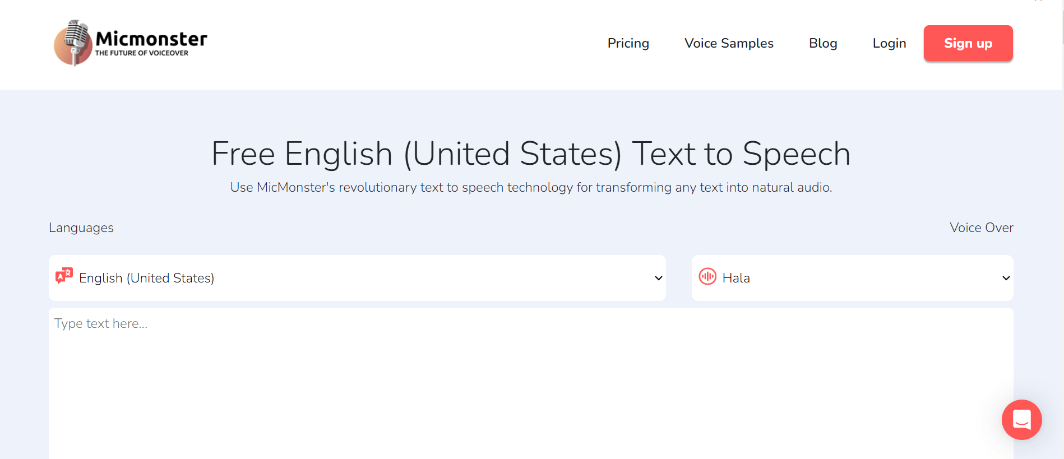Go to Voice Samples page
The height and width of the screenshot is (459, 1064).
729,43
